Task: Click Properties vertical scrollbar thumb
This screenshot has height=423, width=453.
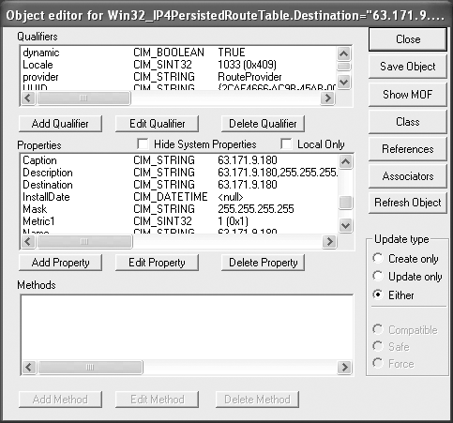Action: point(345,203)
